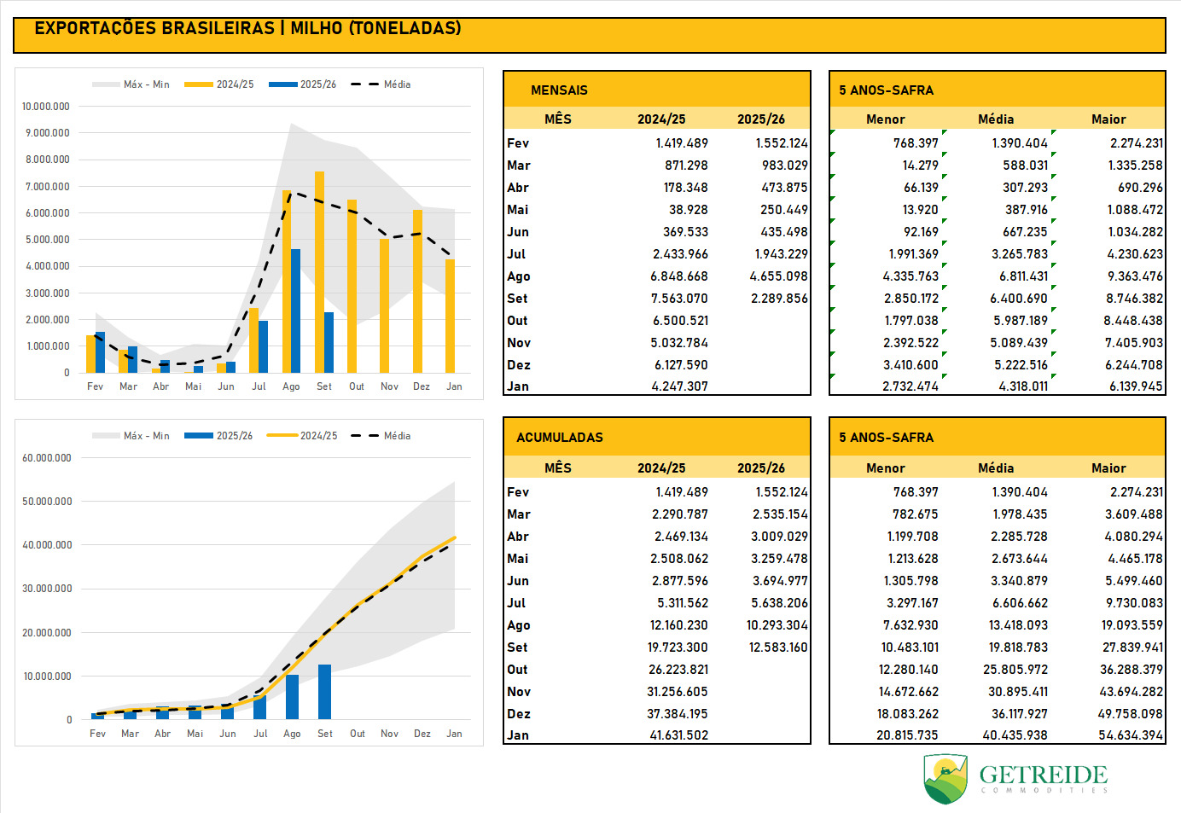Click the value "6.500.521" in the Out row

[x=680, y=321]
